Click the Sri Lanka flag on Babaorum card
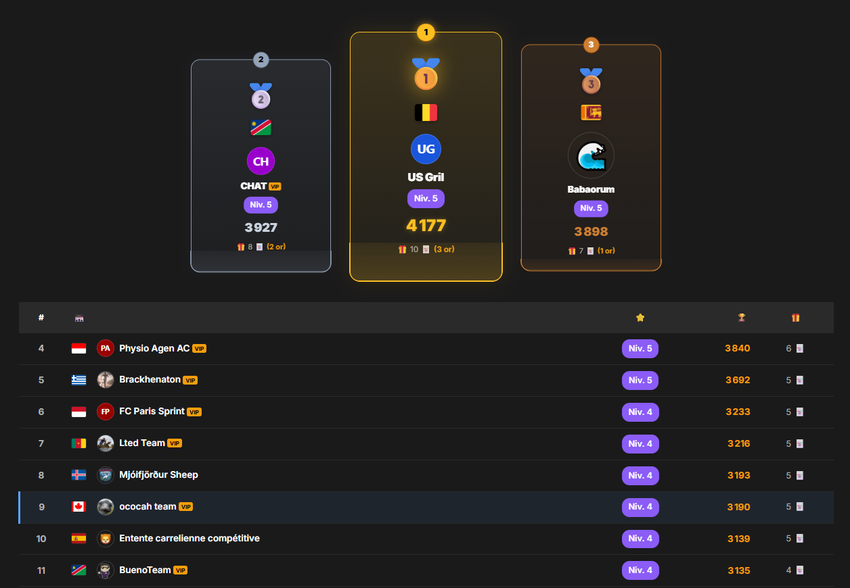 pos(591,112)
